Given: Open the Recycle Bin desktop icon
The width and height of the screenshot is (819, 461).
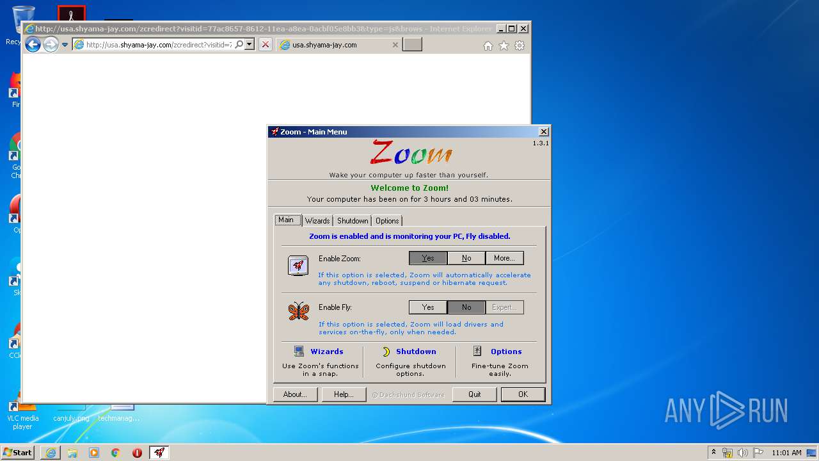Looking at the screenshot, I should [23, 26].
